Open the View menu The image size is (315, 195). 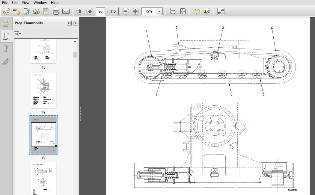tap(25, 3)
